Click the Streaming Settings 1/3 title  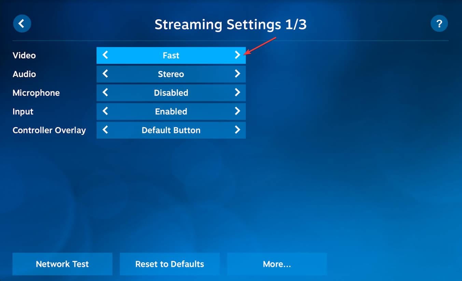click(x=231, y=25)
